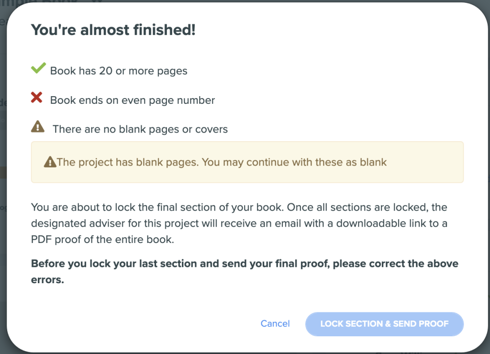Click warning triangle beside no blank pages item
Viewport: 490px width, 354px height.
(x=38, y=127)
